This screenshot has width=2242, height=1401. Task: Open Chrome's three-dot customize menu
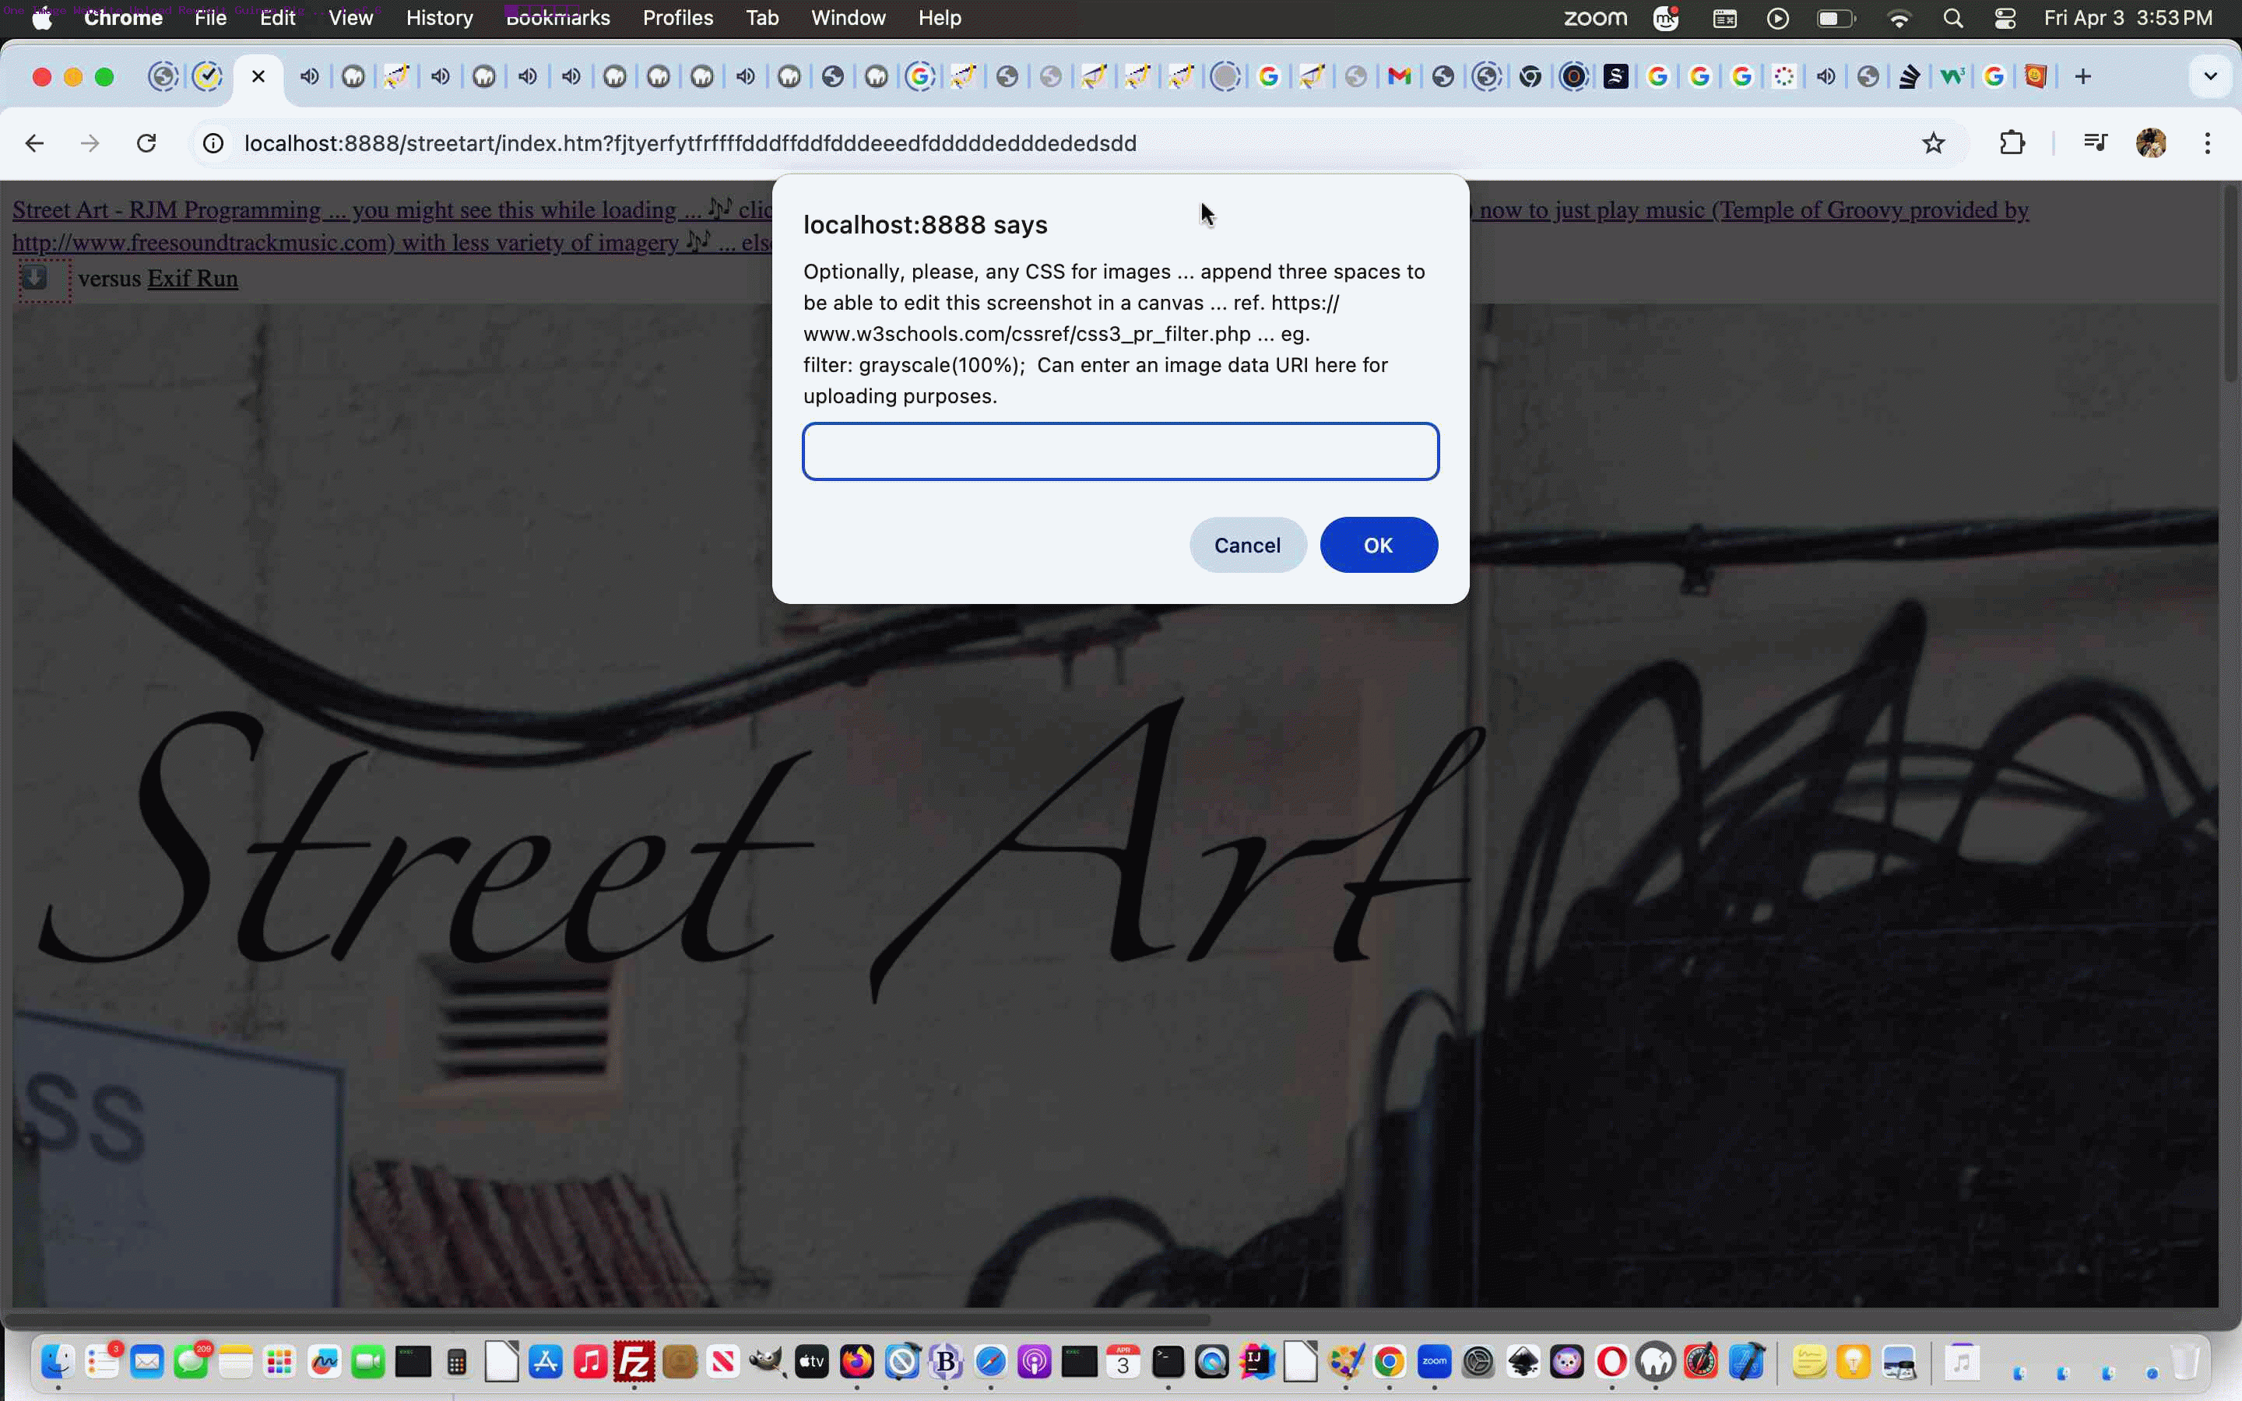click(x=2208, y=144)
